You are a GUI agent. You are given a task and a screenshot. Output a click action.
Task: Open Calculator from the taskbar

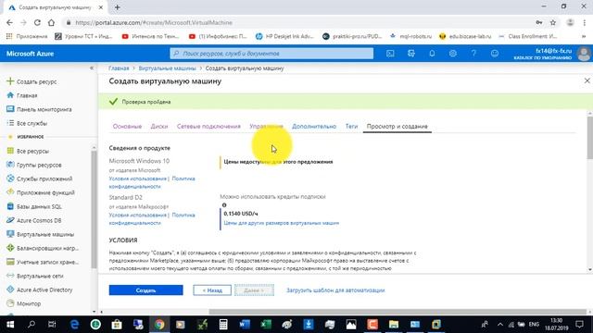tap(223, 325)
